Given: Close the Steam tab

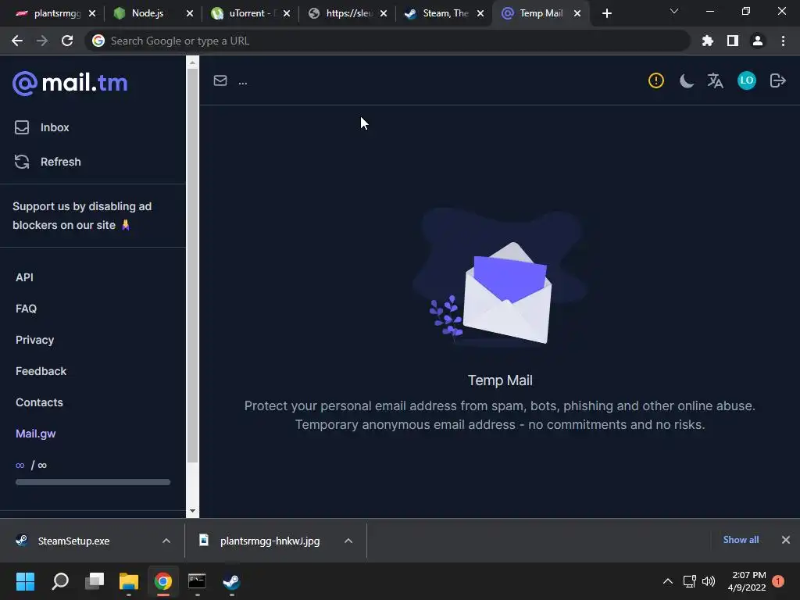Looking at the screenshot, I should tap(480, 13).
